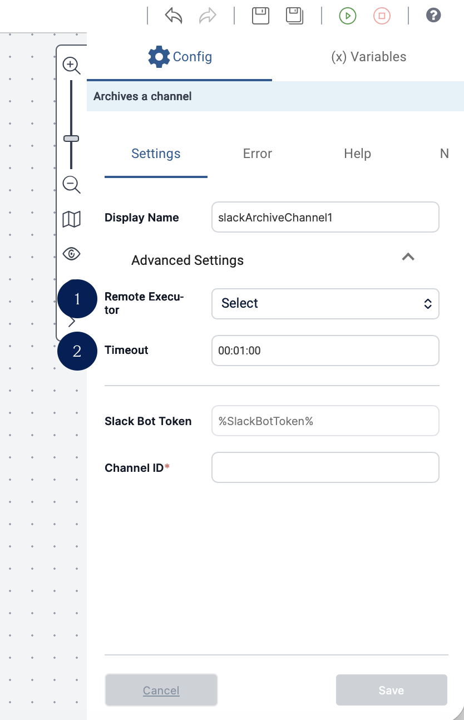464x720 pixels.
Task: Switch to the Variables tab
Action: coord(368,57)
